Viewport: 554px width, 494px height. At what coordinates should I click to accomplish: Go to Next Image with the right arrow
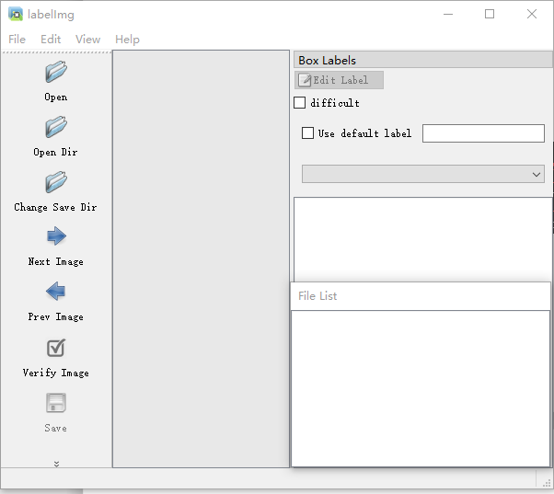tap(56, 236)
